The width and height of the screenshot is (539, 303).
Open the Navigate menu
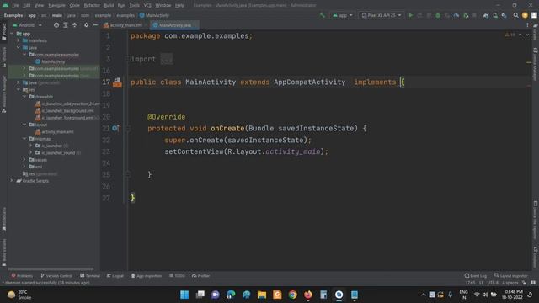pyautogui.click(x=56, y=5)
